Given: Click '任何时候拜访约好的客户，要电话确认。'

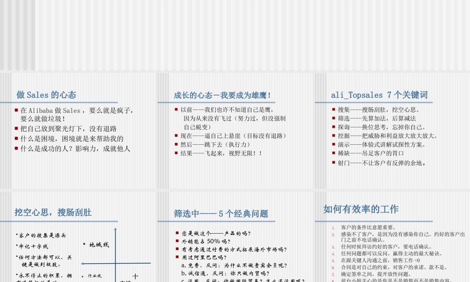Looking at the screenshot, I should [x=387, y=247].
